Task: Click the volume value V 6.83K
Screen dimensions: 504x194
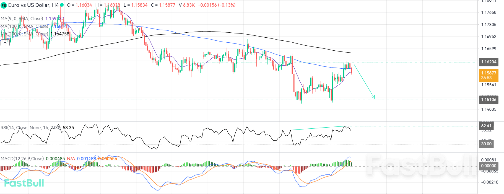Action: coord(187,5)
